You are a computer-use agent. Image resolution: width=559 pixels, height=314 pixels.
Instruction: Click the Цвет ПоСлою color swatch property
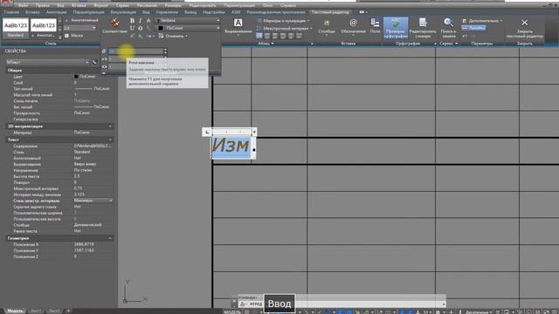click(84, 77)
